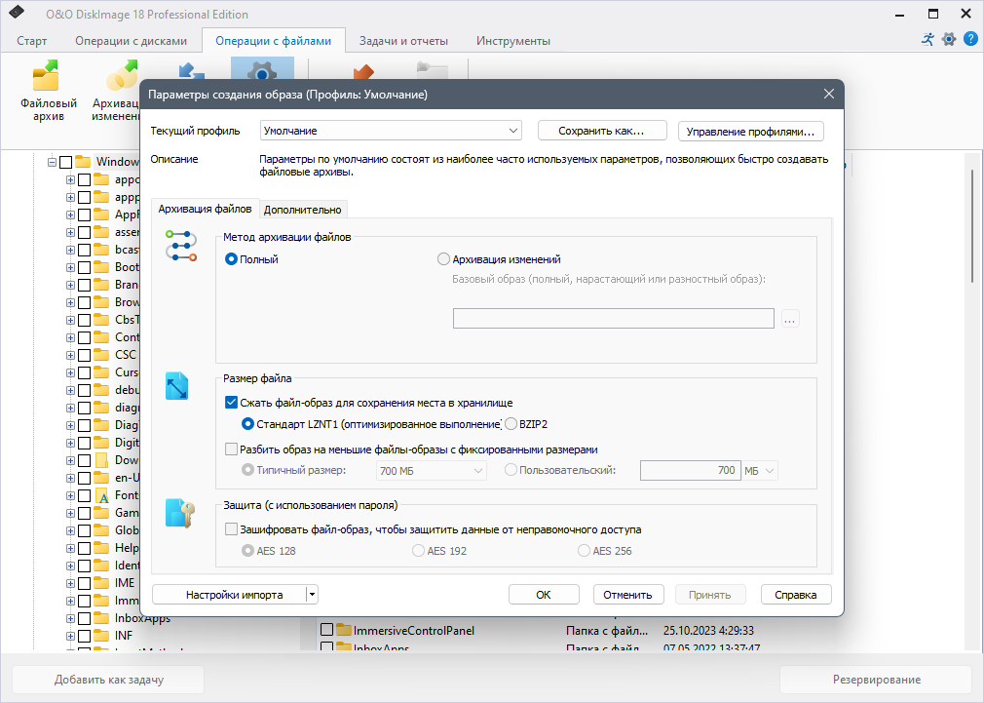The height and width of the screenshot is (703, 984).
Task: Select the Операции с файлами ribbon tab
Action: coord(274,41)
